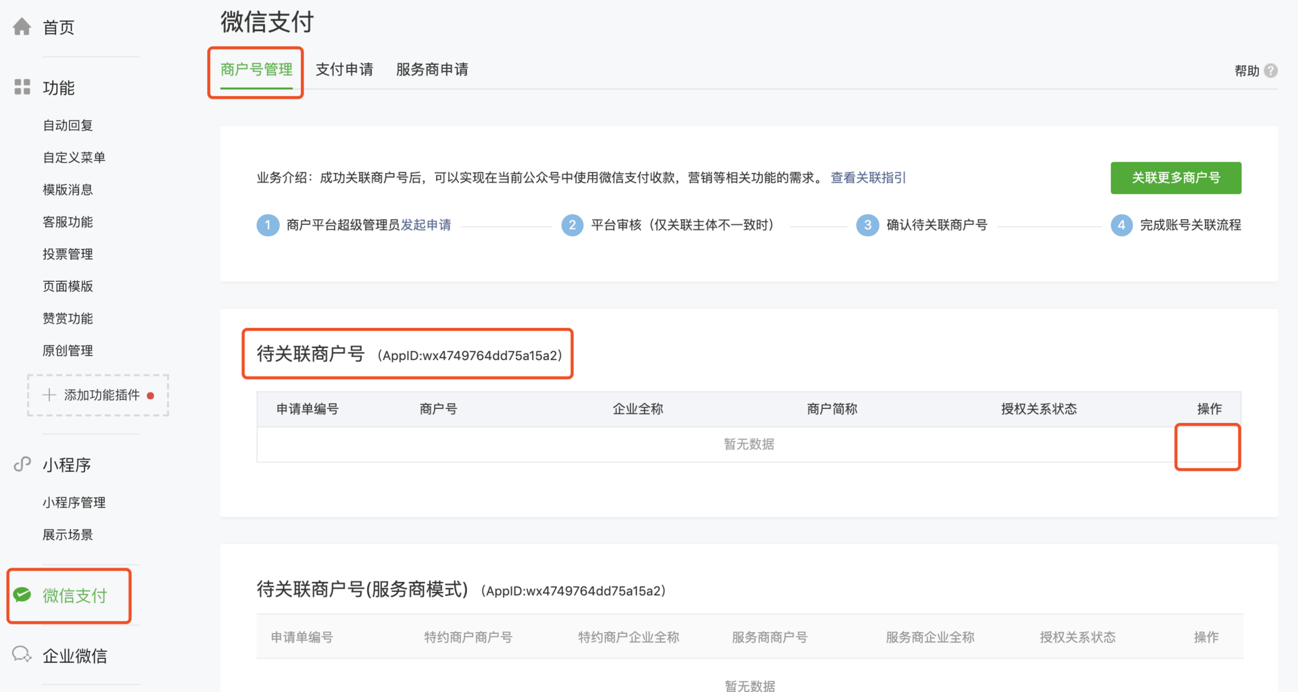1298x692 pixels.
Task: Click the 特约商户商户号 column header
Action: click(x=468, y=637)
